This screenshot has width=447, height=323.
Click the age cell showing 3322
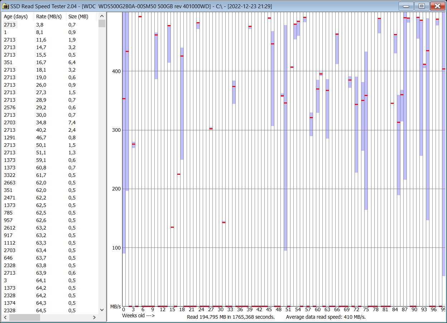coord(10,175)
